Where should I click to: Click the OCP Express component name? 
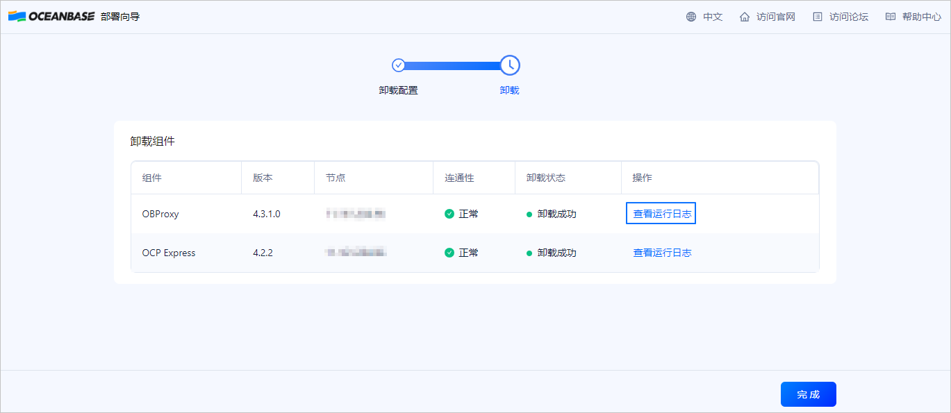(x=169, y=253)
